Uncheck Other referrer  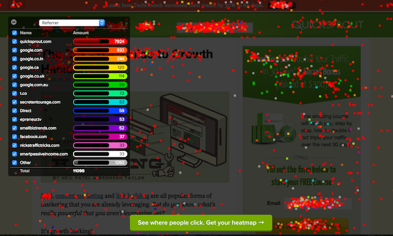tap(15, 162)
